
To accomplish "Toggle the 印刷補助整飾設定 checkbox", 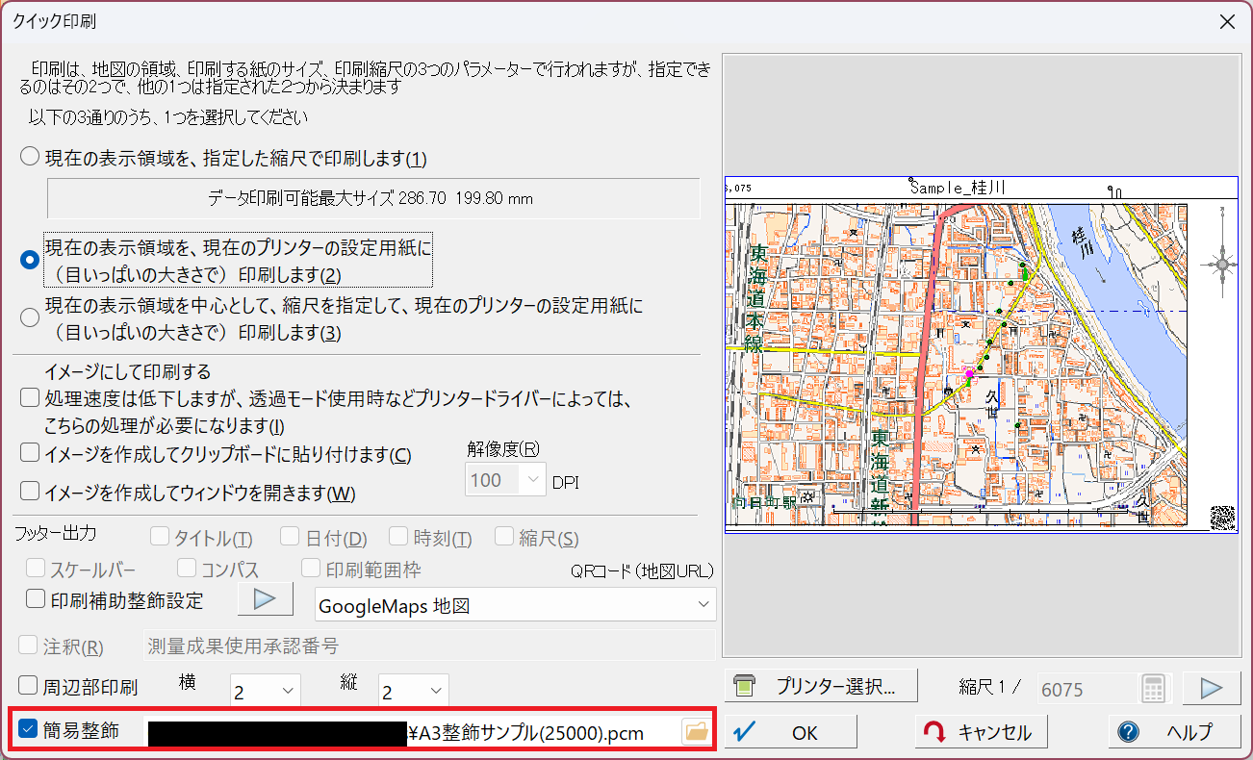I will coord(36,599).
